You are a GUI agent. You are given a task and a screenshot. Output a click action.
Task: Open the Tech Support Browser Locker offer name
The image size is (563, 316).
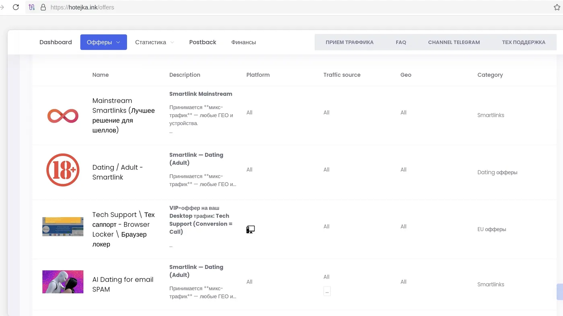123,229
